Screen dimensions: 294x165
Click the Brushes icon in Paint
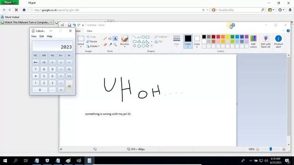[124, 38]
